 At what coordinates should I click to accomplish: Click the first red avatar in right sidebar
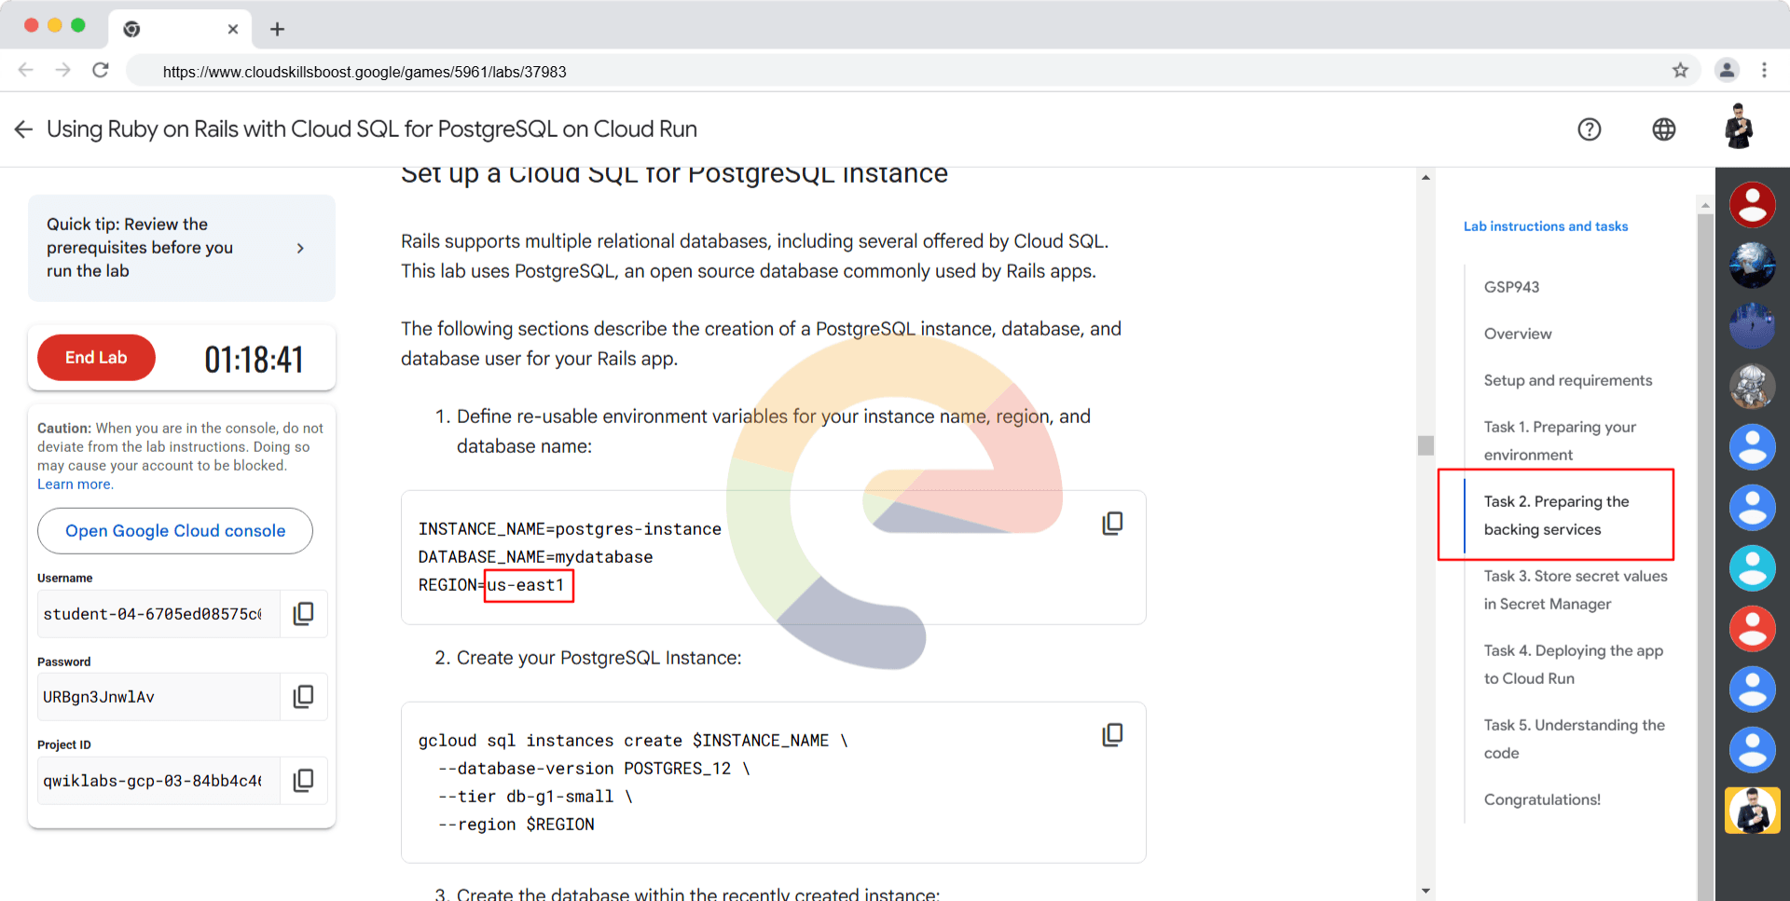(1753, 205)
